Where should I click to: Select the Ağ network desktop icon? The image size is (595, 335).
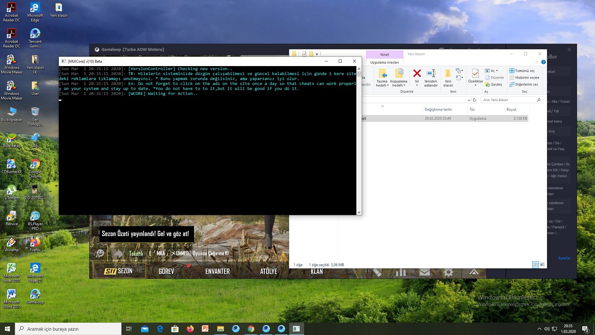[35, 140]
